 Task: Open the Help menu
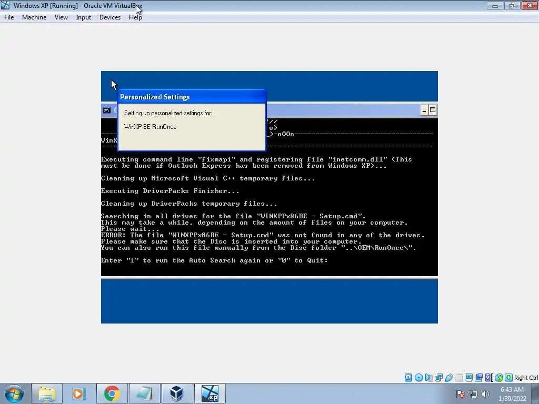point(135,17)
